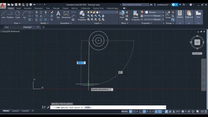208x117 pixels.
Task: Switch to the Layout1 tab
Action: [15, 111]
